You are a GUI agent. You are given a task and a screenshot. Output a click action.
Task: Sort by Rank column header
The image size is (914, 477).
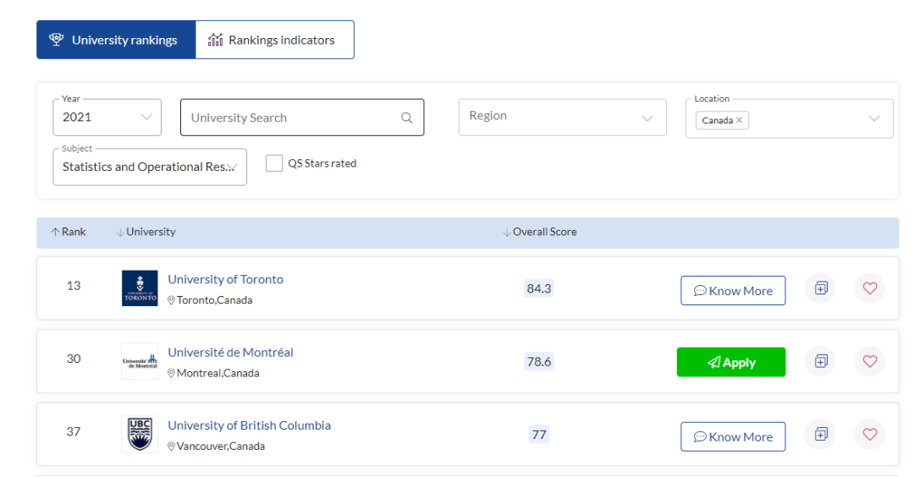point(69,232)
